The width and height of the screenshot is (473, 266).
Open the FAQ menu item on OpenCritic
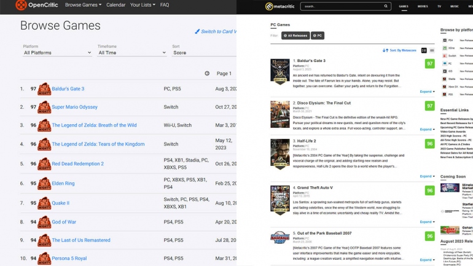coord(165,5)
